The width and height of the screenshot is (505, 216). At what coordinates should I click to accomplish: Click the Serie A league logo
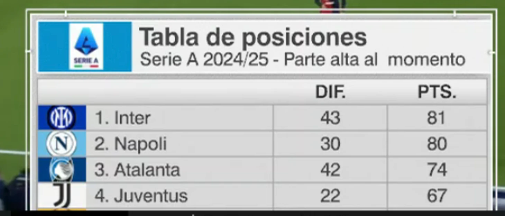click(86, 47)
